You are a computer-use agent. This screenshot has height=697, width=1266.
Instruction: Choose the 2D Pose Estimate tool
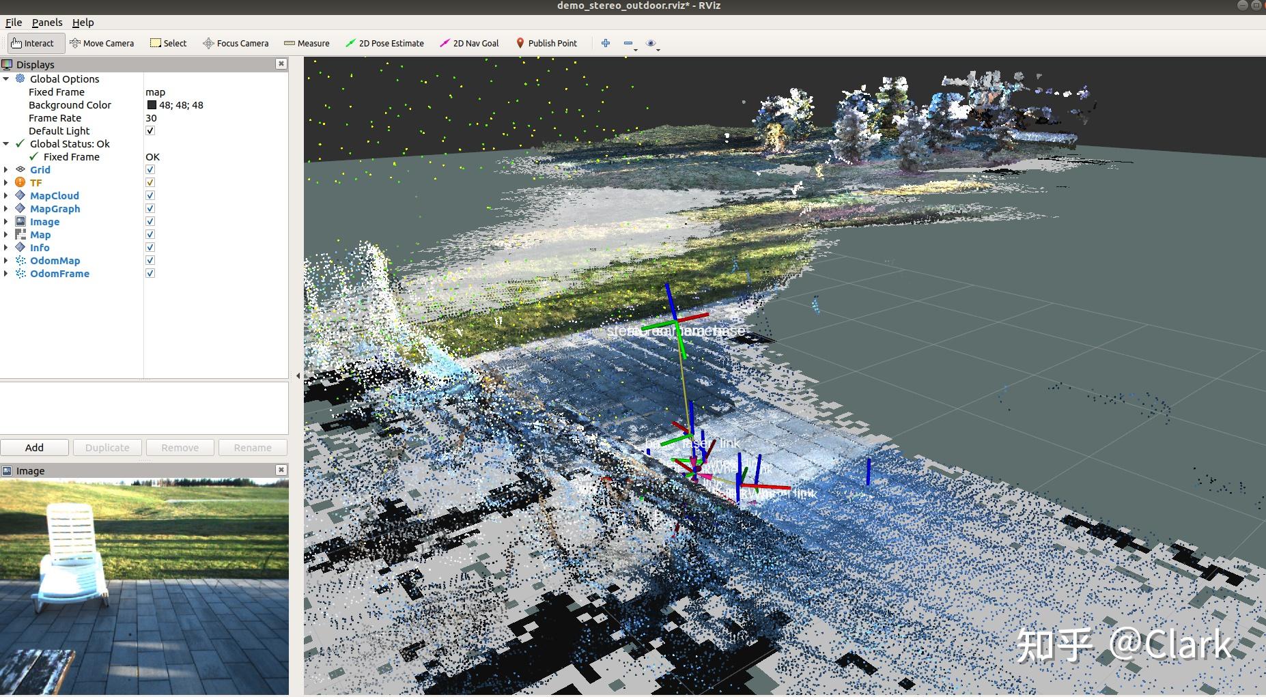(x=385, y=42)
